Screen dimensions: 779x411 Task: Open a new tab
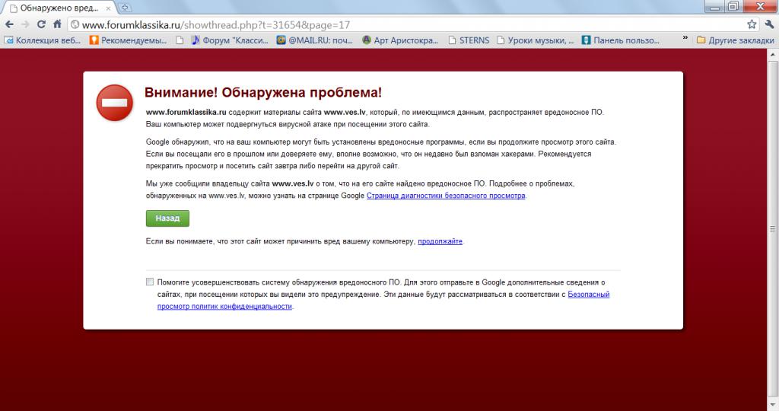[x=125, y=8]
